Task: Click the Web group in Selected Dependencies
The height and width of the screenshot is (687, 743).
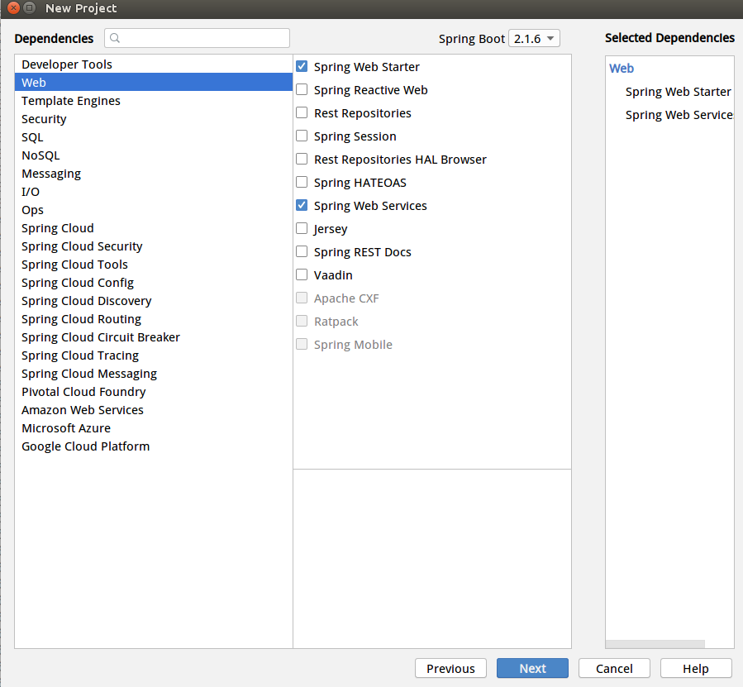Action: (622, 69)
